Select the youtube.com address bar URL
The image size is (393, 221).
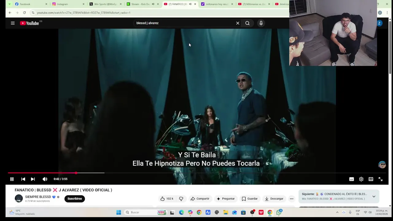(x=84, y=13)
